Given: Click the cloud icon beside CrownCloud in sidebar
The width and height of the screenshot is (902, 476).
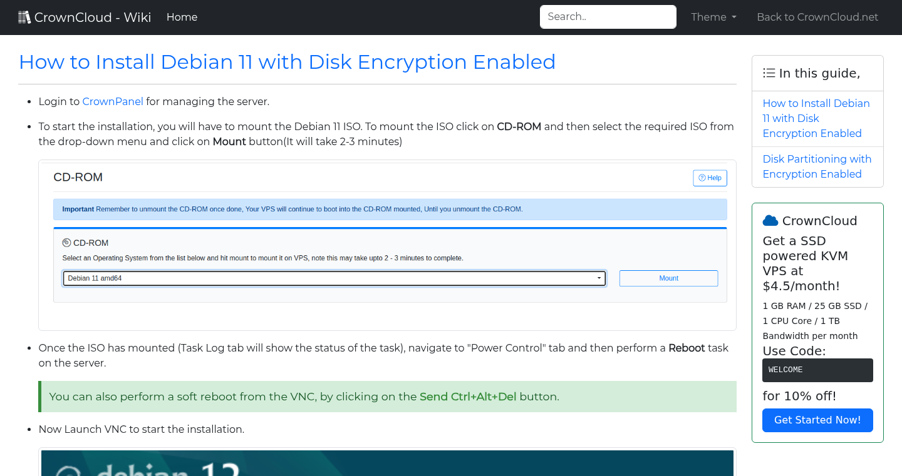Looking at the screenshot, I should 769,220.
